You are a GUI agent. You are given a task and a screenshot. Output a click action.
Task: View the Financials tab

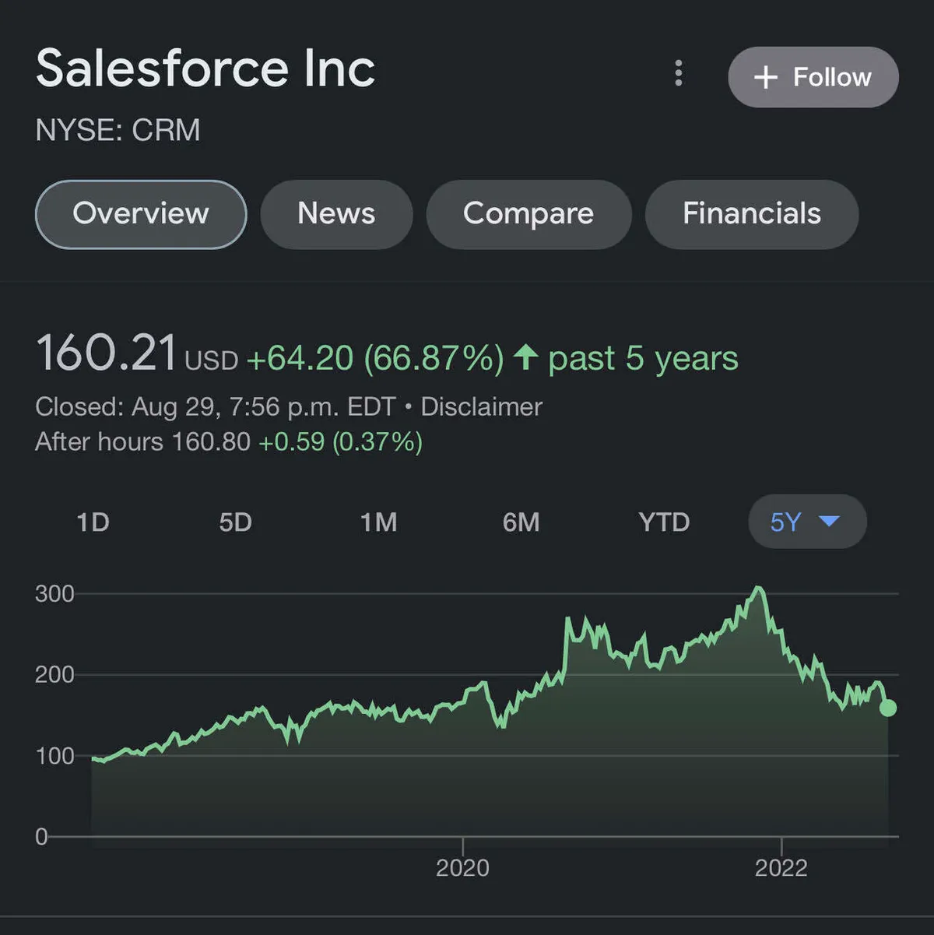[751, 214]
